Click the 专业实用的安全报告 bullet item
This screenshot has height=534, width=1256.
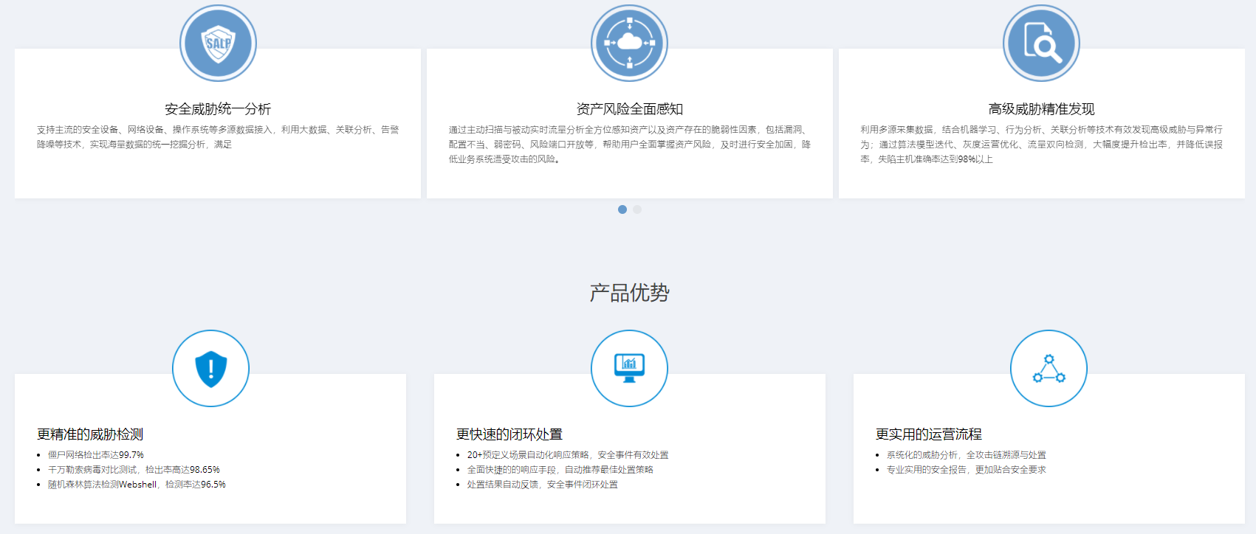click(x=966, y=470)
